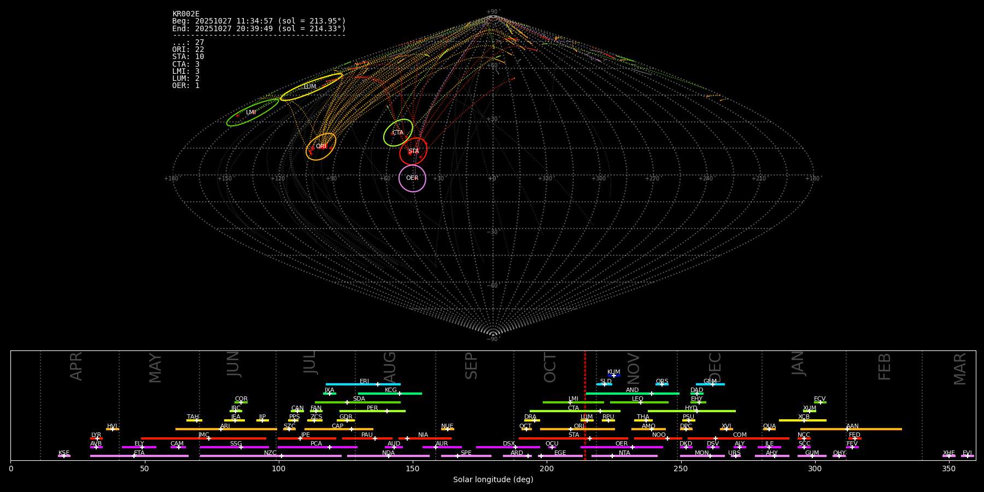Click the yellow LUM radiant ellipse
The image size is (984, 492).
[311, 87]
